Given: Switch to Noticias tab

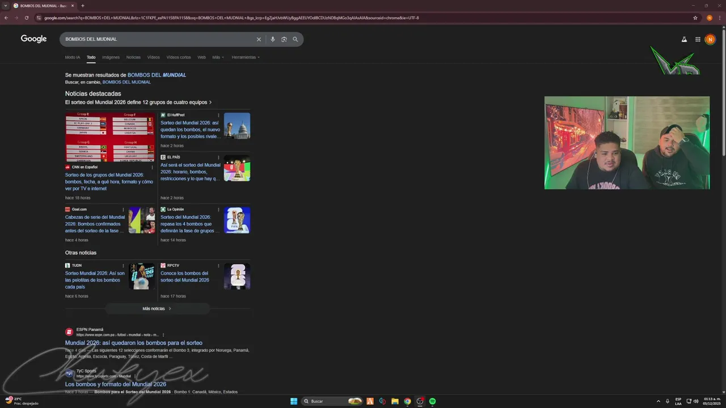Looking at the screenshot, I should (x=133, y=57).
